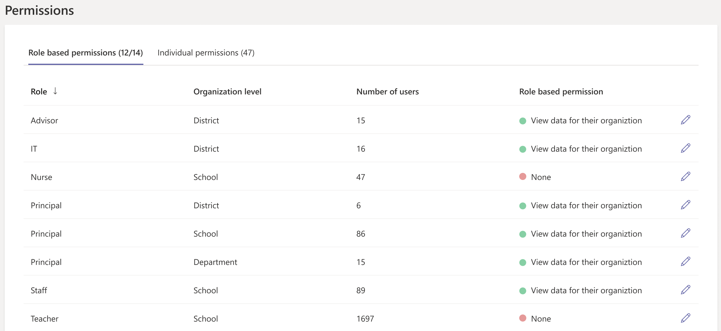Click the user count 89
The height and width of the screenshot is (331, 721).
click(361, 291)
